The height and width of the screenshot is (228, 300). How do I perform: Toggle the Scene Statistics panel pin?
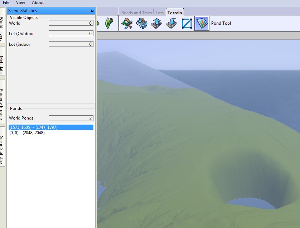92,11
